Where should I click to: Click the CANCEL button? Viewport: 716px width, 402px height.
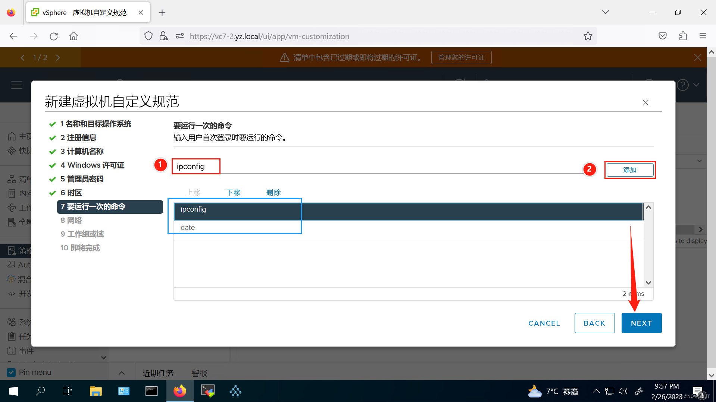tap(544, 323)
